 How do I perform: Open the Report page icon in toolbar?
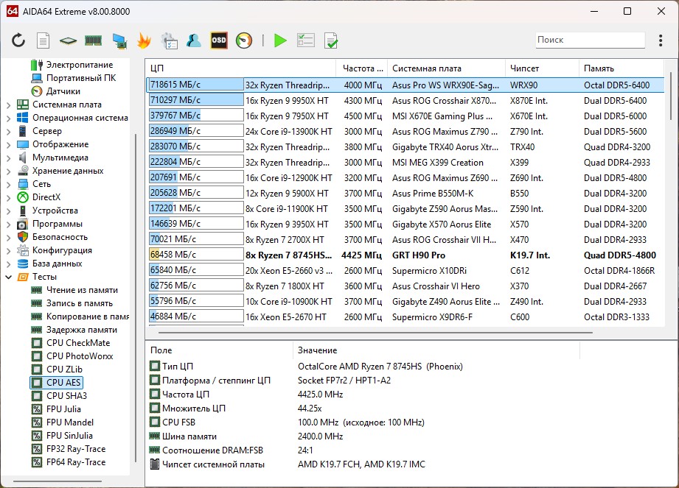pyautogui.click(x=43, y=40)
